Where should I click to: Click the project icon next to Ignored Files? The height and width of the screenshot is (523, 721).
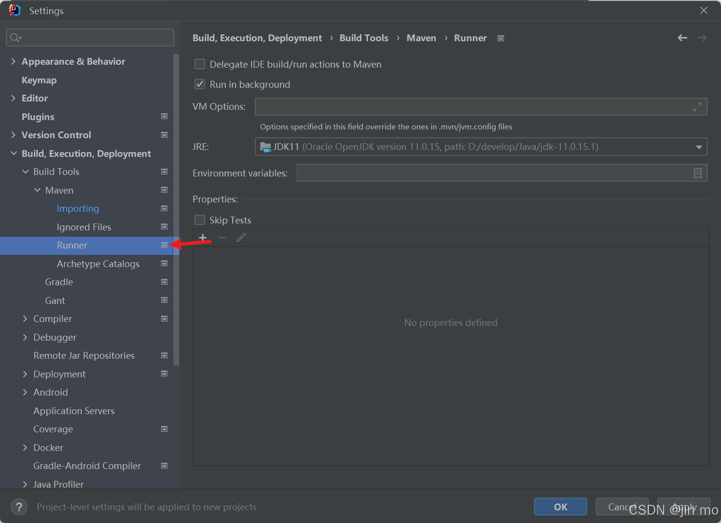point(165,227)
